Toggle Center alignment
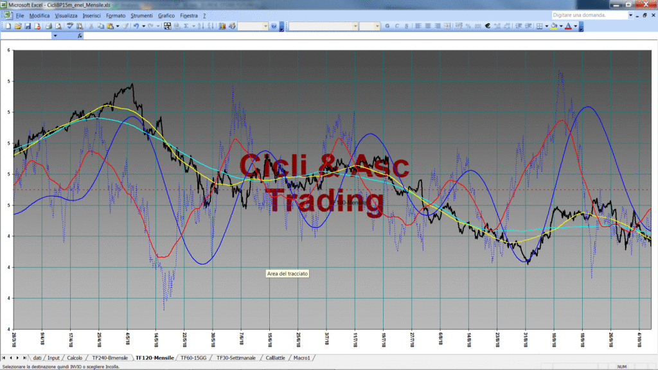Viewport: 658px width, 370px height. tap(428, 26)
